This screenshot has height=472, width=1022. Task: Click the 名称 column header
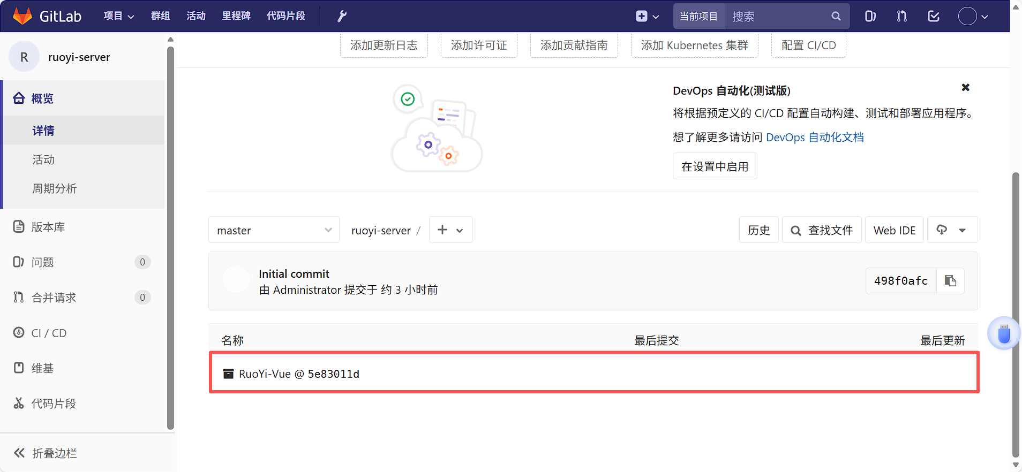tap(232, 340)
